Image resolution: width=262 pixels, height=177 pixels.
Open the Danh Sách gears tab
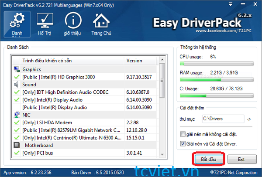pyautogui.click(x=17, y=24)
